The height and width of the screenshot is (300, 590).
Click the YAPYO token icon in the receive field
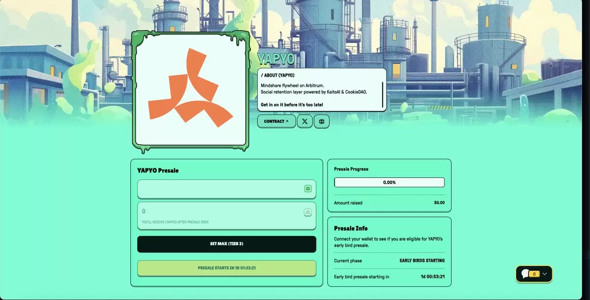click(x=308, y=212)
